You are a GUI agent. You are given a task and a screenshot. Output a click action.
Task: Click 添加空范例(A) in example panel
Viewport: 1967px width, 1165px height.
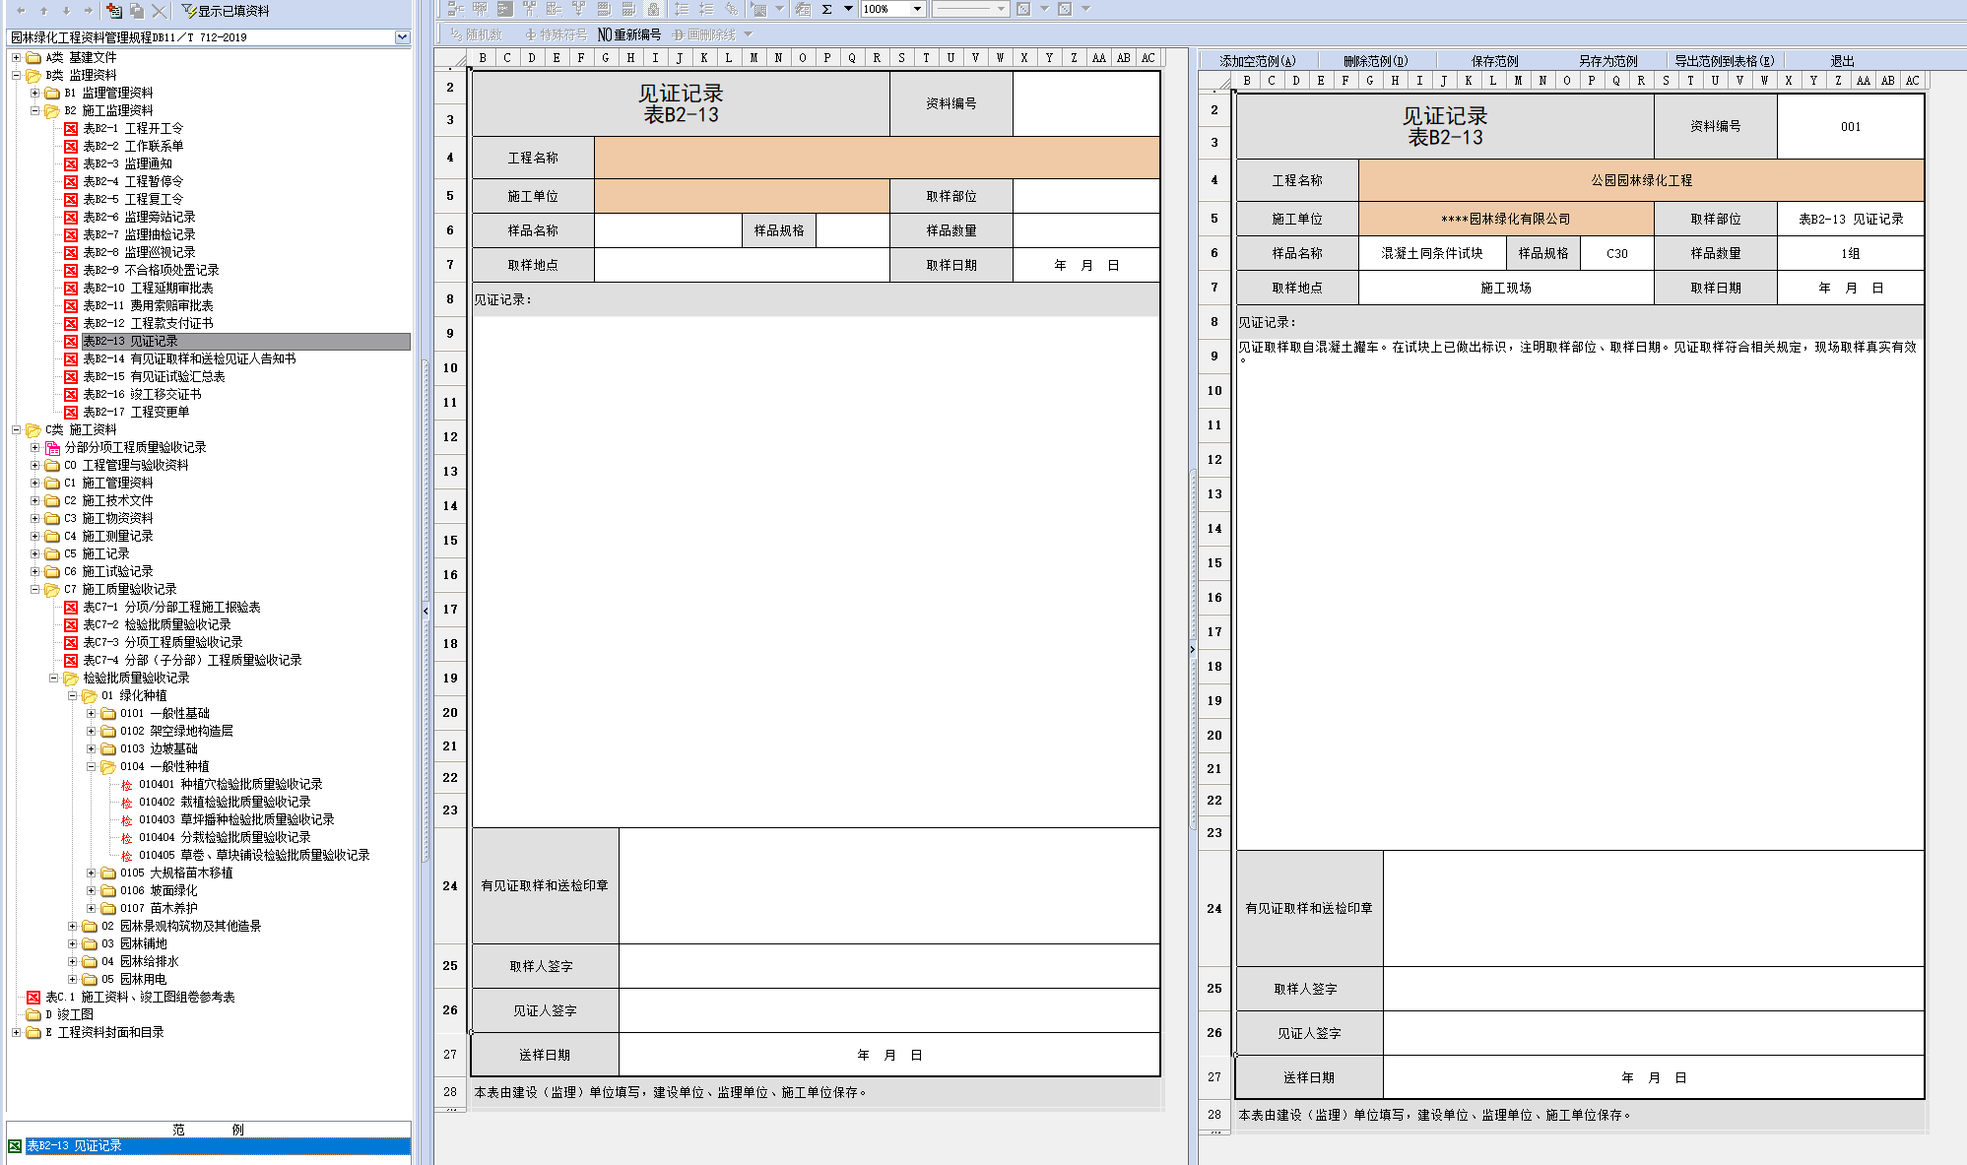pos(1258,61)
